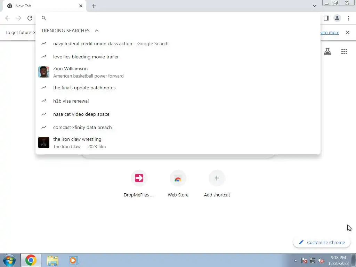
Task: Open the clock showing 9:18 PM
Action: (338, 260)
